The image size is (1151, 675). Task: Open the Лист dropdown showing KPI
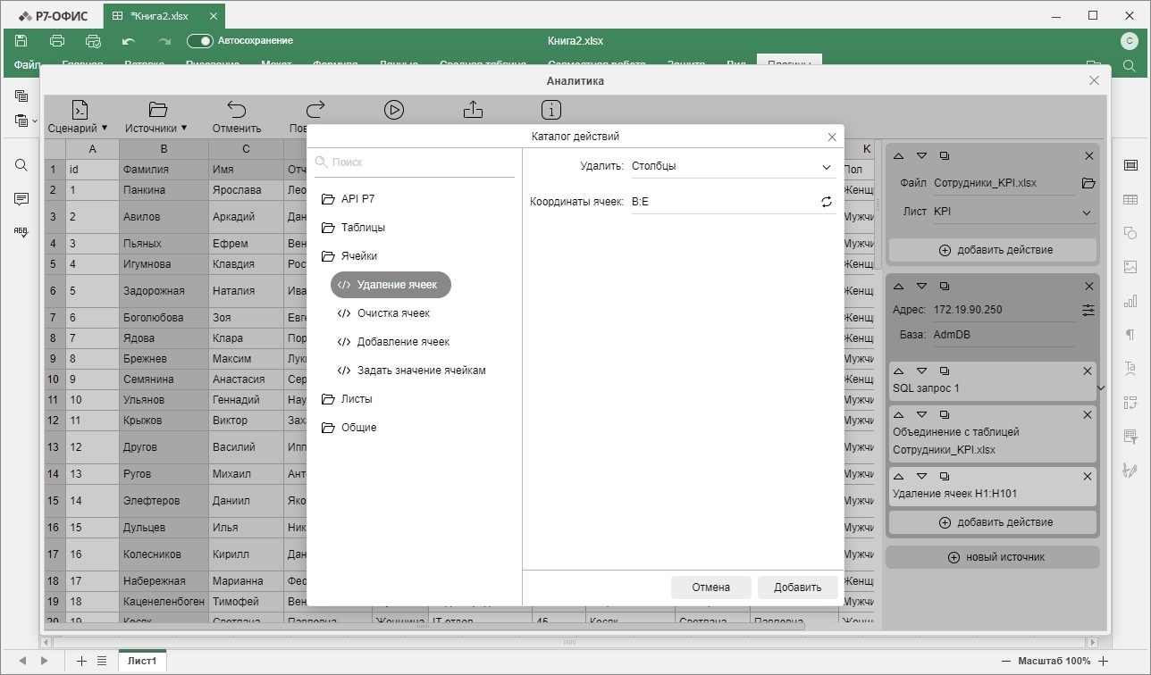[x=1013, y=212]
